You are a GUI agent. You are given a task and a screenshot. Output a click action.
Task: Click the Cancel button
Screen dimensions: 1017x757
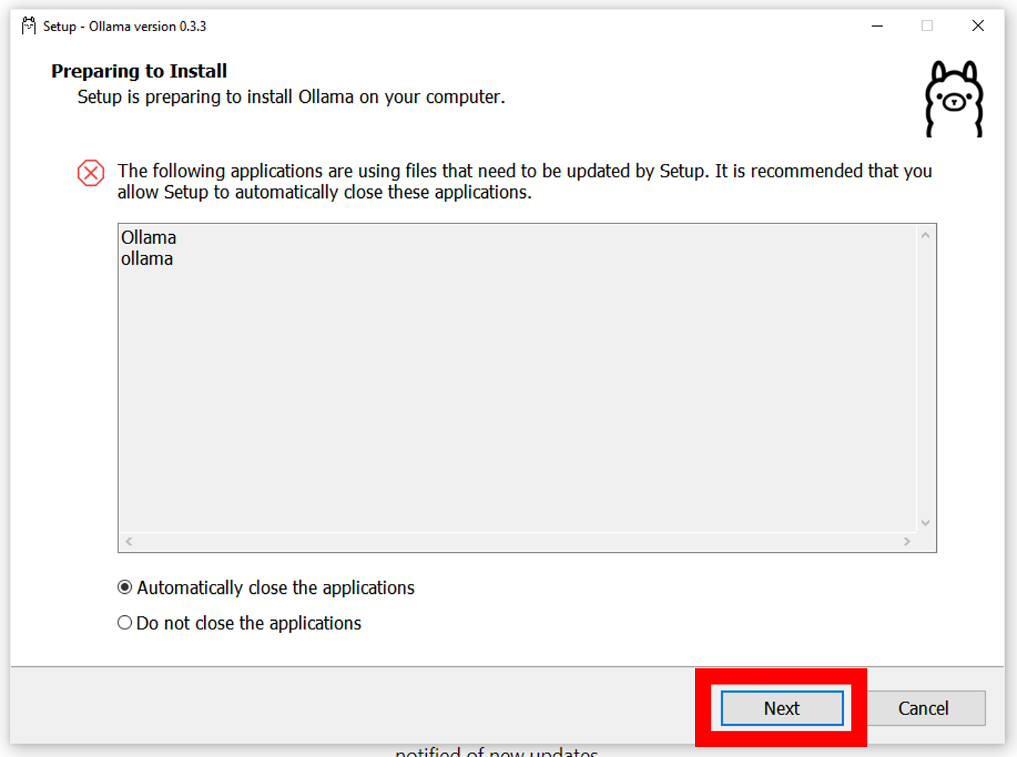[923, 708]
